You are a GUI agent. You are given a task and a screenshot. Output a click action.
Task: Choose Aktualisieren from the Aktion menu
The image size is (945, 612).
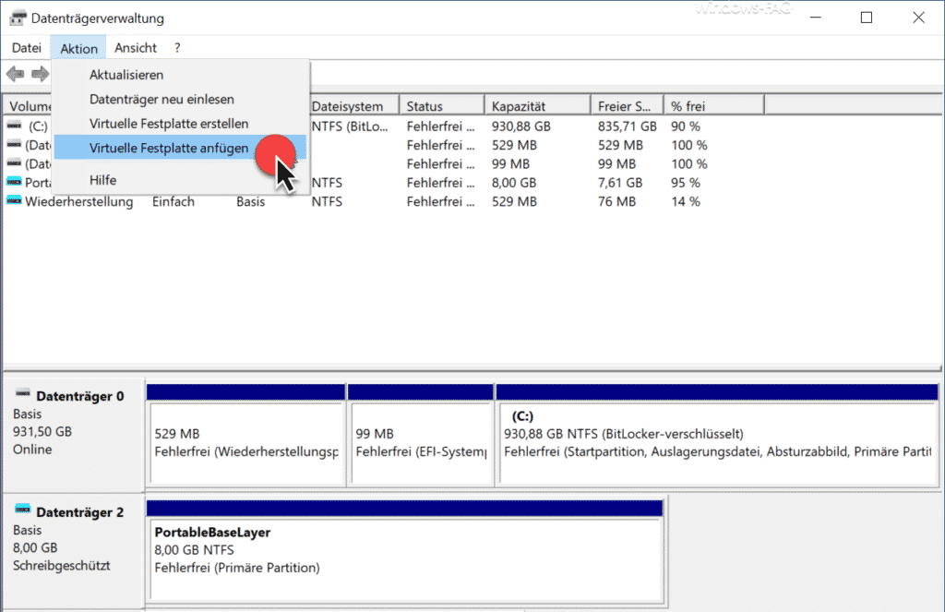pos(180,75)
